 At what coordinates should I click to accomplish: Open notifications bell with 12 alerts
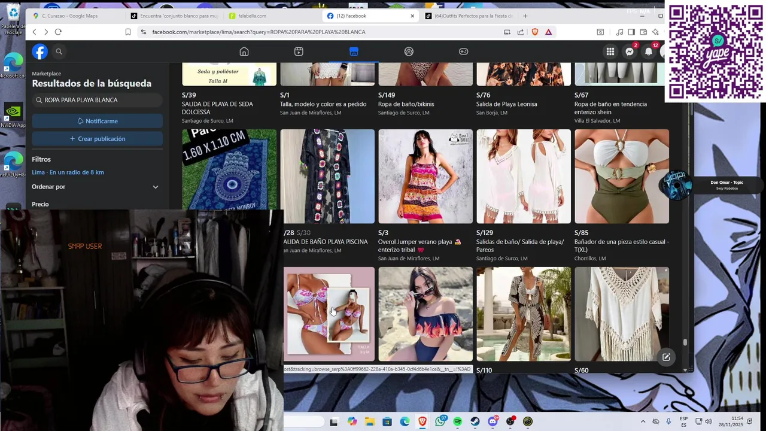[649, 51]
